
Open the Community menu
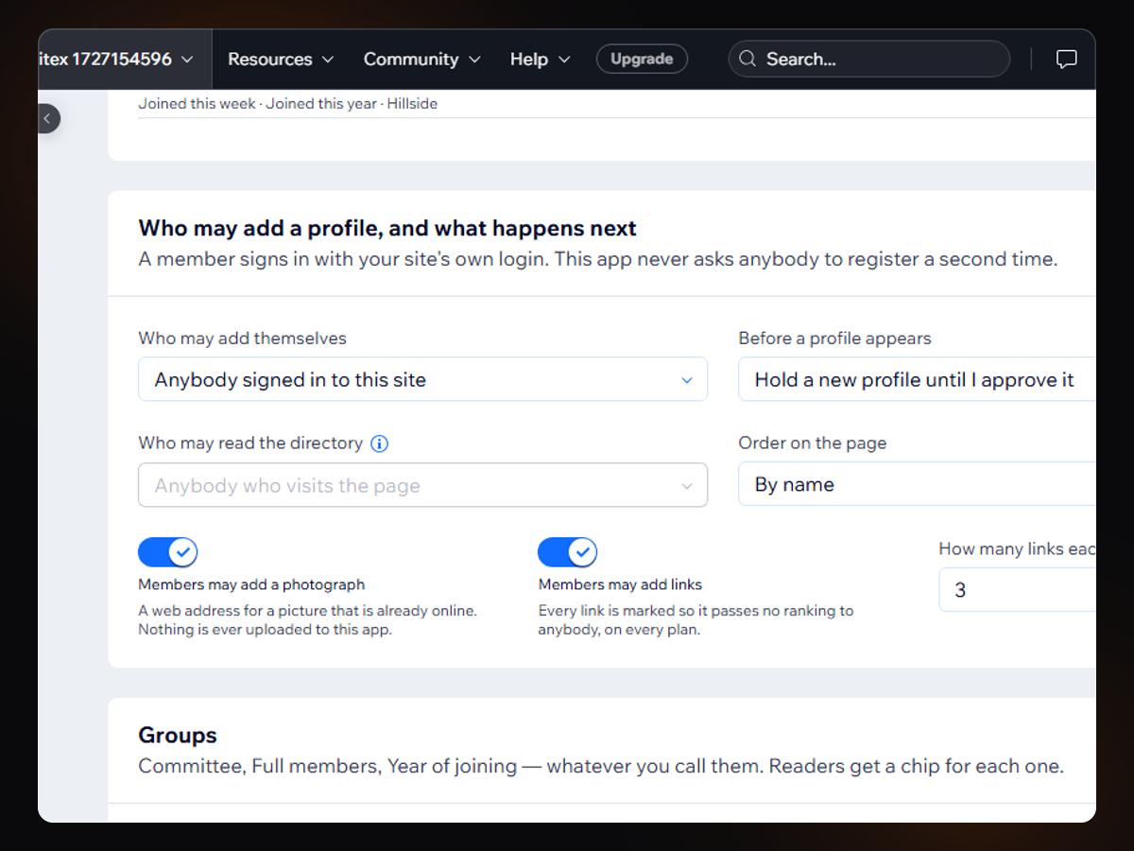pos(421,59)
